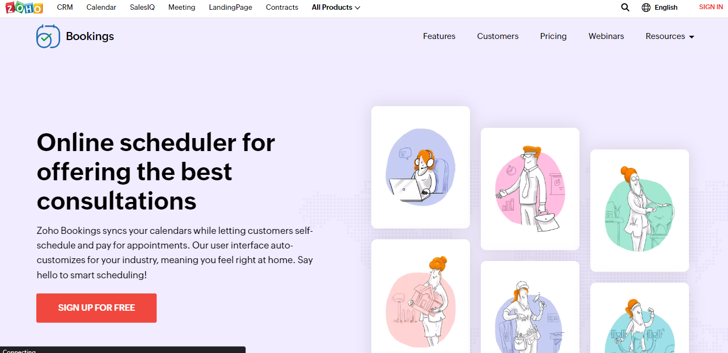Go to the Pricing page

click(553, 36)
